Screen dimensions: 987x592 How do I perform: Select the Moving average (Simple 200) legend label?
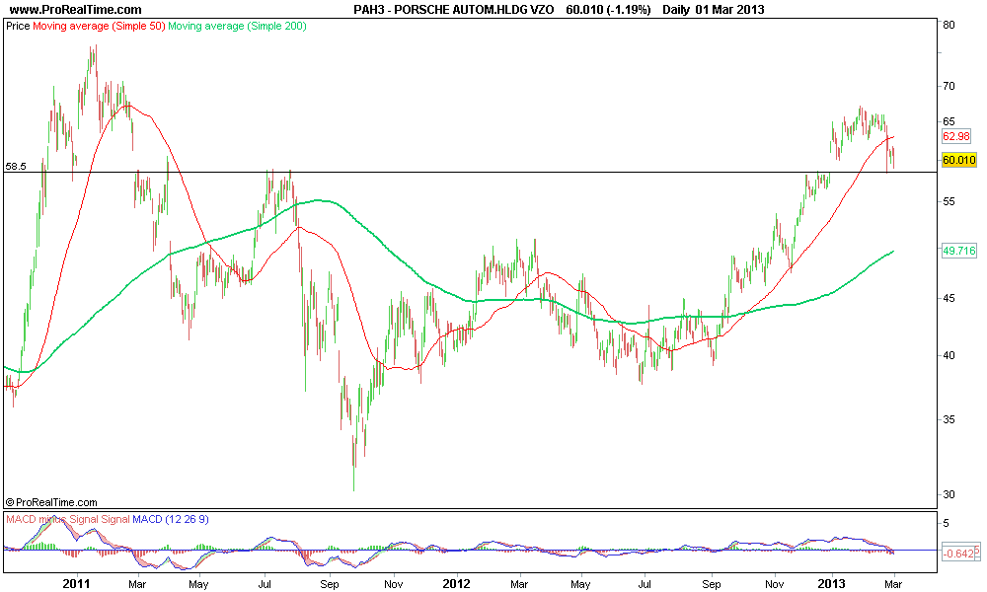[x=237, y=26]
